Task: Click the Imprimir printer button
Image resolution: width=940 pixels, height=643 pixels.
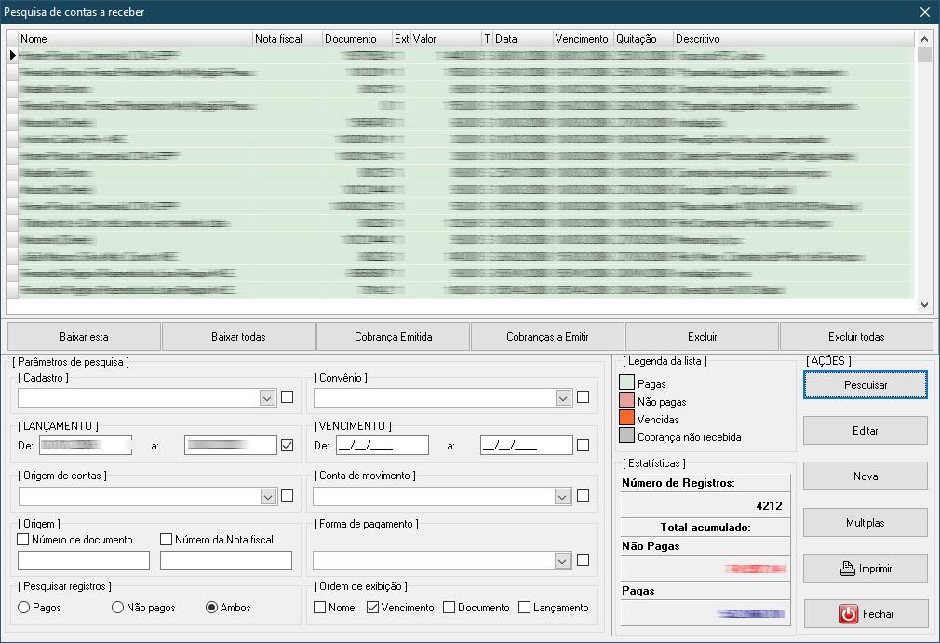Action: click(x=865, y=569)
